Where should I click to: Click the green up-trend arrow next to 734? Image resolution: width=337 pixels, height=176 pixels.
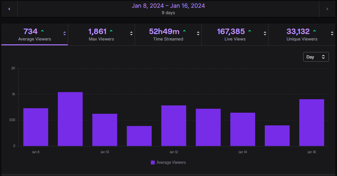(x=42, y=31)
